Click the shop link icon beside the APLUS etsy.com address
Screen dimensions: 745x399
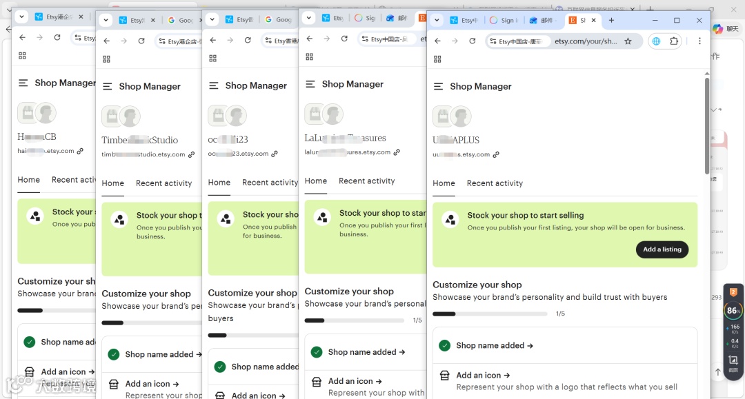496,154
